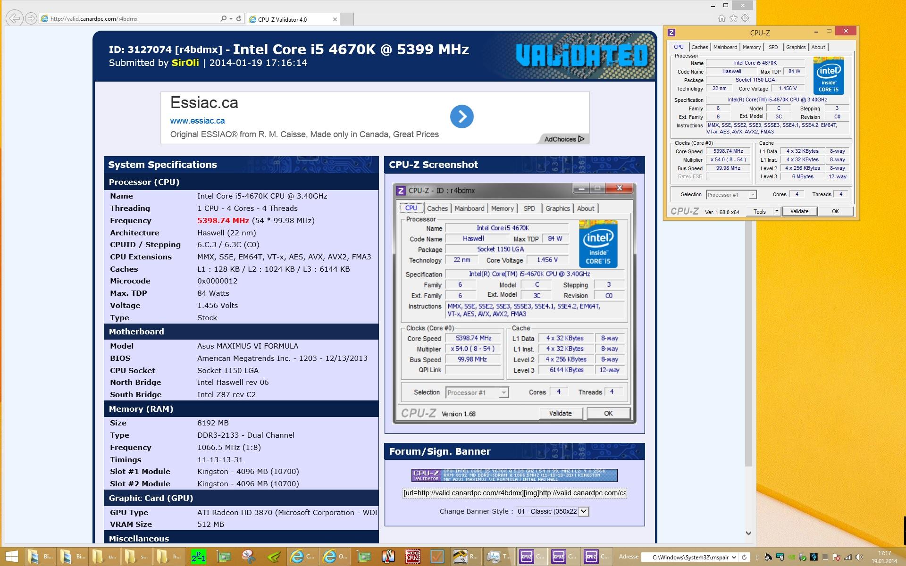Click the forum banner code text field
Viewport: 906px width, 566px height.
coord(514,493)
